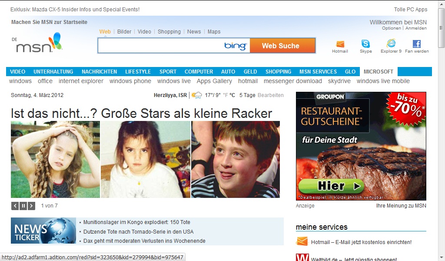Open Tolle PC Apps link
This screenshot has height=261, width=445.
[411, 10]
